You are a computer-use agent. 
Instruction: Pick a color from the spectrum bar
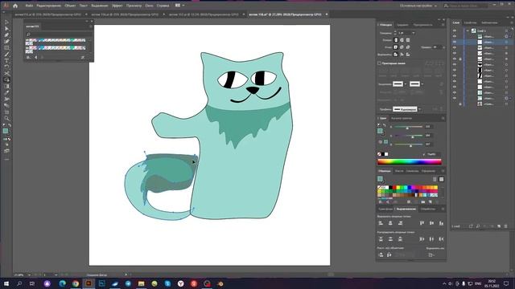pos(410,161)
